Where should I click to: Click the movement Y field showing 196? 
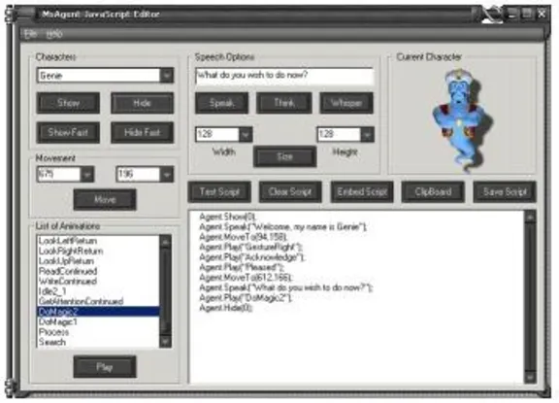click(x=139, y=175)
